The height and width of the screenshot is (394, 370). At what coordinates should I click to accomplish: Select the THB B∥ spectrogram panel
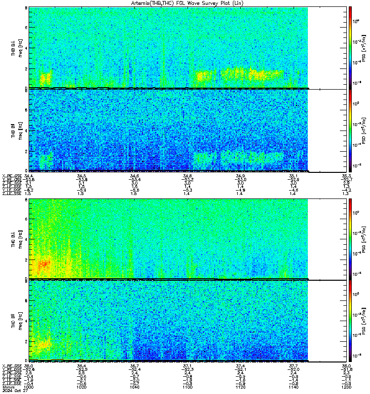188,131
